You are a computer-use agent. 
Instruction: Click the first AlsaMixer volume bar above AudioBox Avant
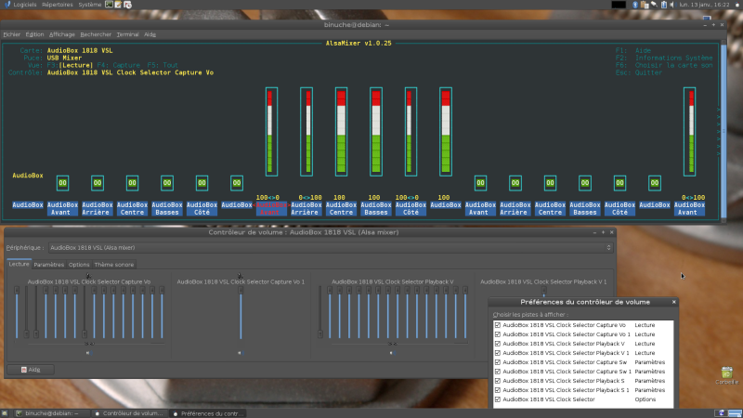click(271, 131)
